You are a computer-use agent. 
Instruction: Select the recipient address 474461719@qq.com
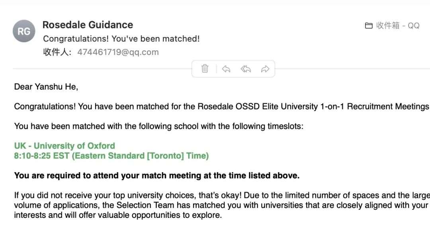click(118, 52)
